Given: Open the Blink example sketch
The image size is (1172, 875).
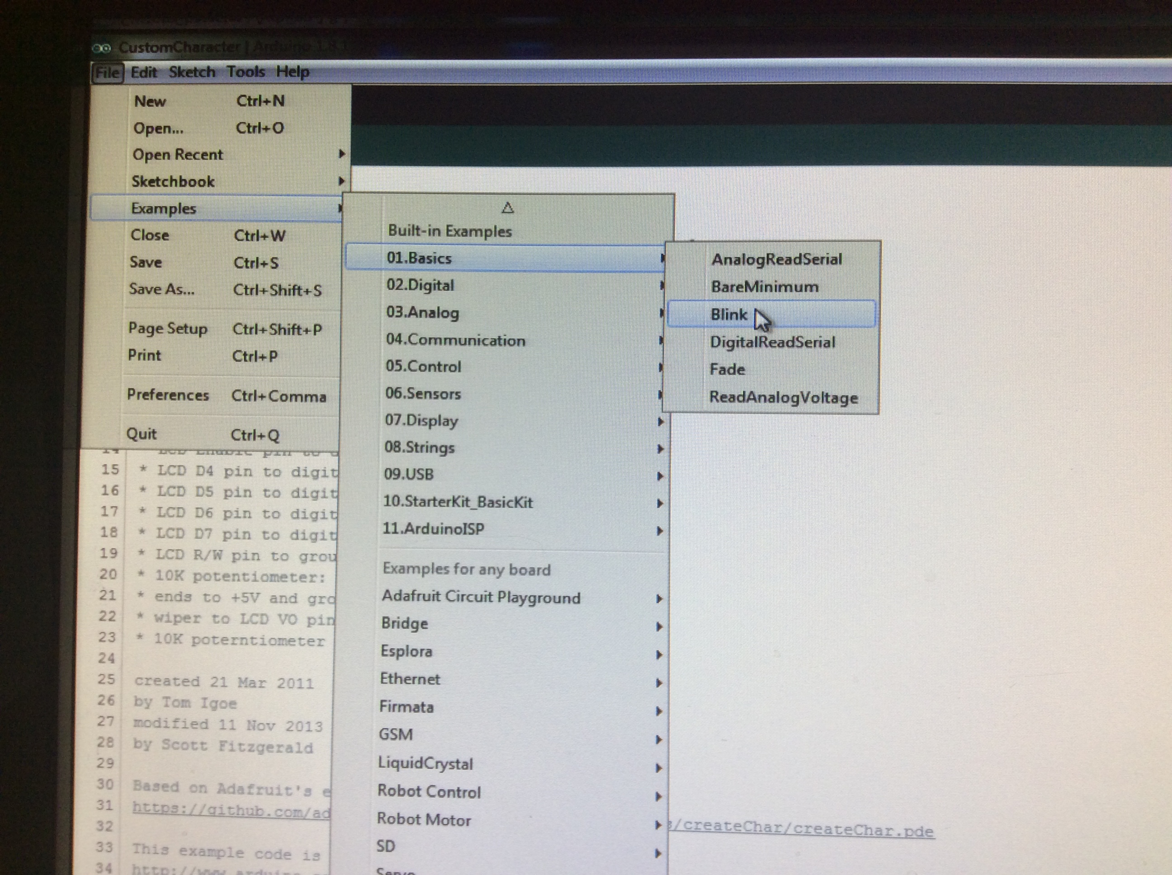Looking at the screenshot, I should [x=771, y=314].
